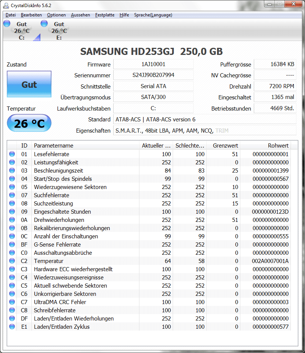
Task: Click the status orb for Wiederzugewiesene Sektoren
Action: (x=12, y=187)
